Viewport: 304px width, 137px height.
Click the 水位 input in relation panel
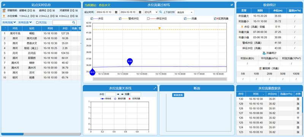point(111,94)
